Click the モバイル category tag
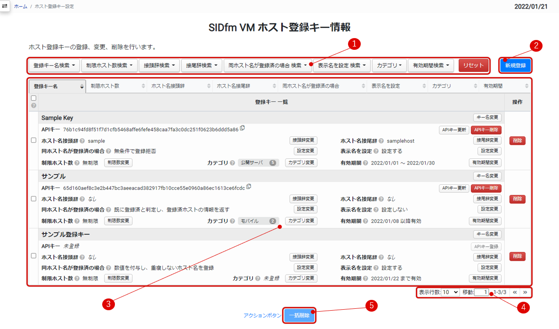The height and width of the screenshot is (329, 559). coord(258,221)
